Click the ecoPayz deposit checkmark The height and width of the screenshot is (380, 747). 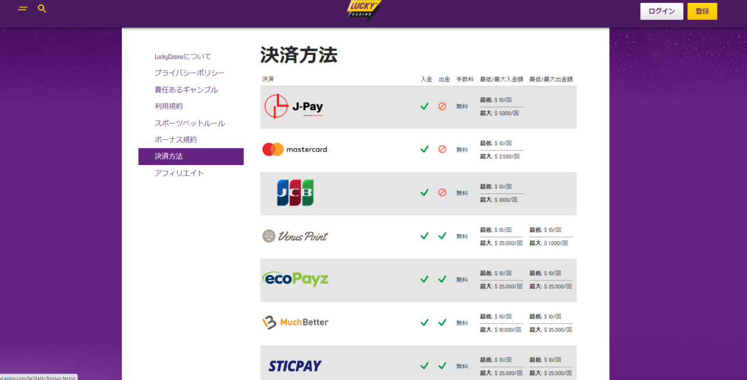(424, 279)
